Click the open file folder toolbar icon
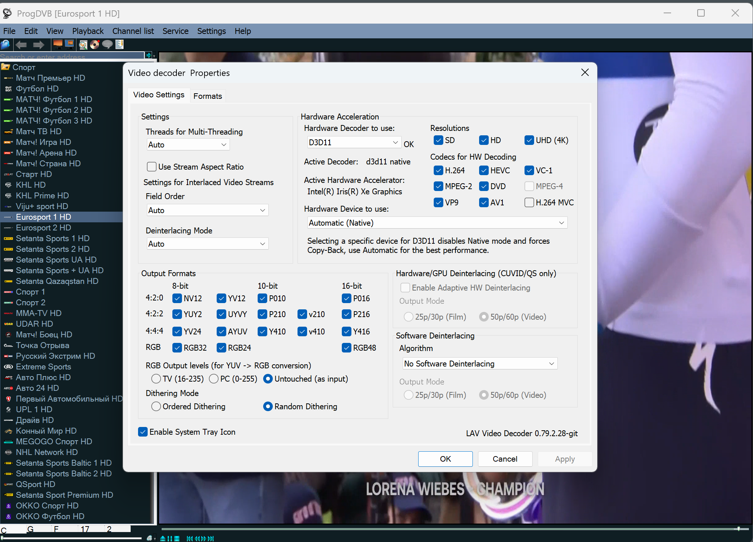Screen dimensions: 753x542 [x=6, y=45]
